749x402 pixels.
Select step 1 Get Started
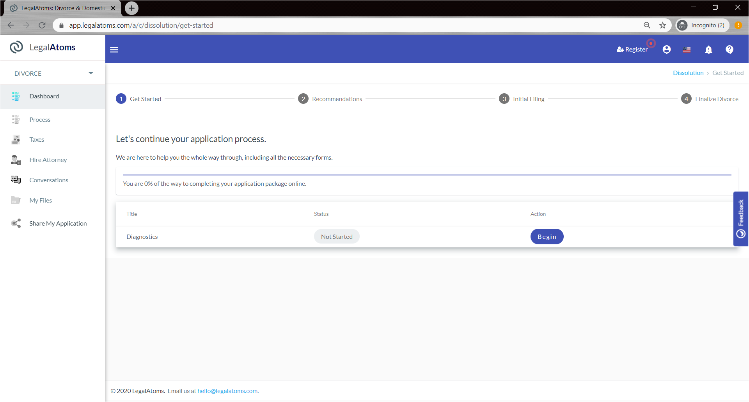(138, 99)
